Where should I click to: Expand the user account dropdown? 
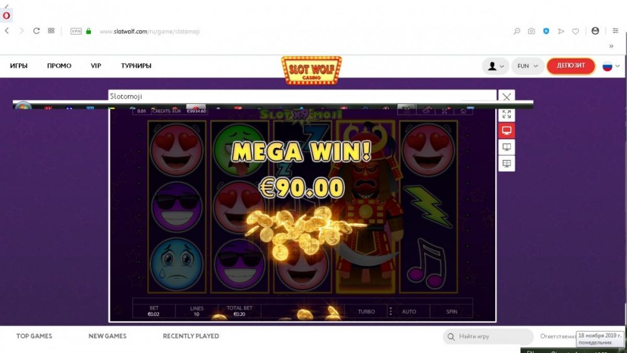point(495,66)
